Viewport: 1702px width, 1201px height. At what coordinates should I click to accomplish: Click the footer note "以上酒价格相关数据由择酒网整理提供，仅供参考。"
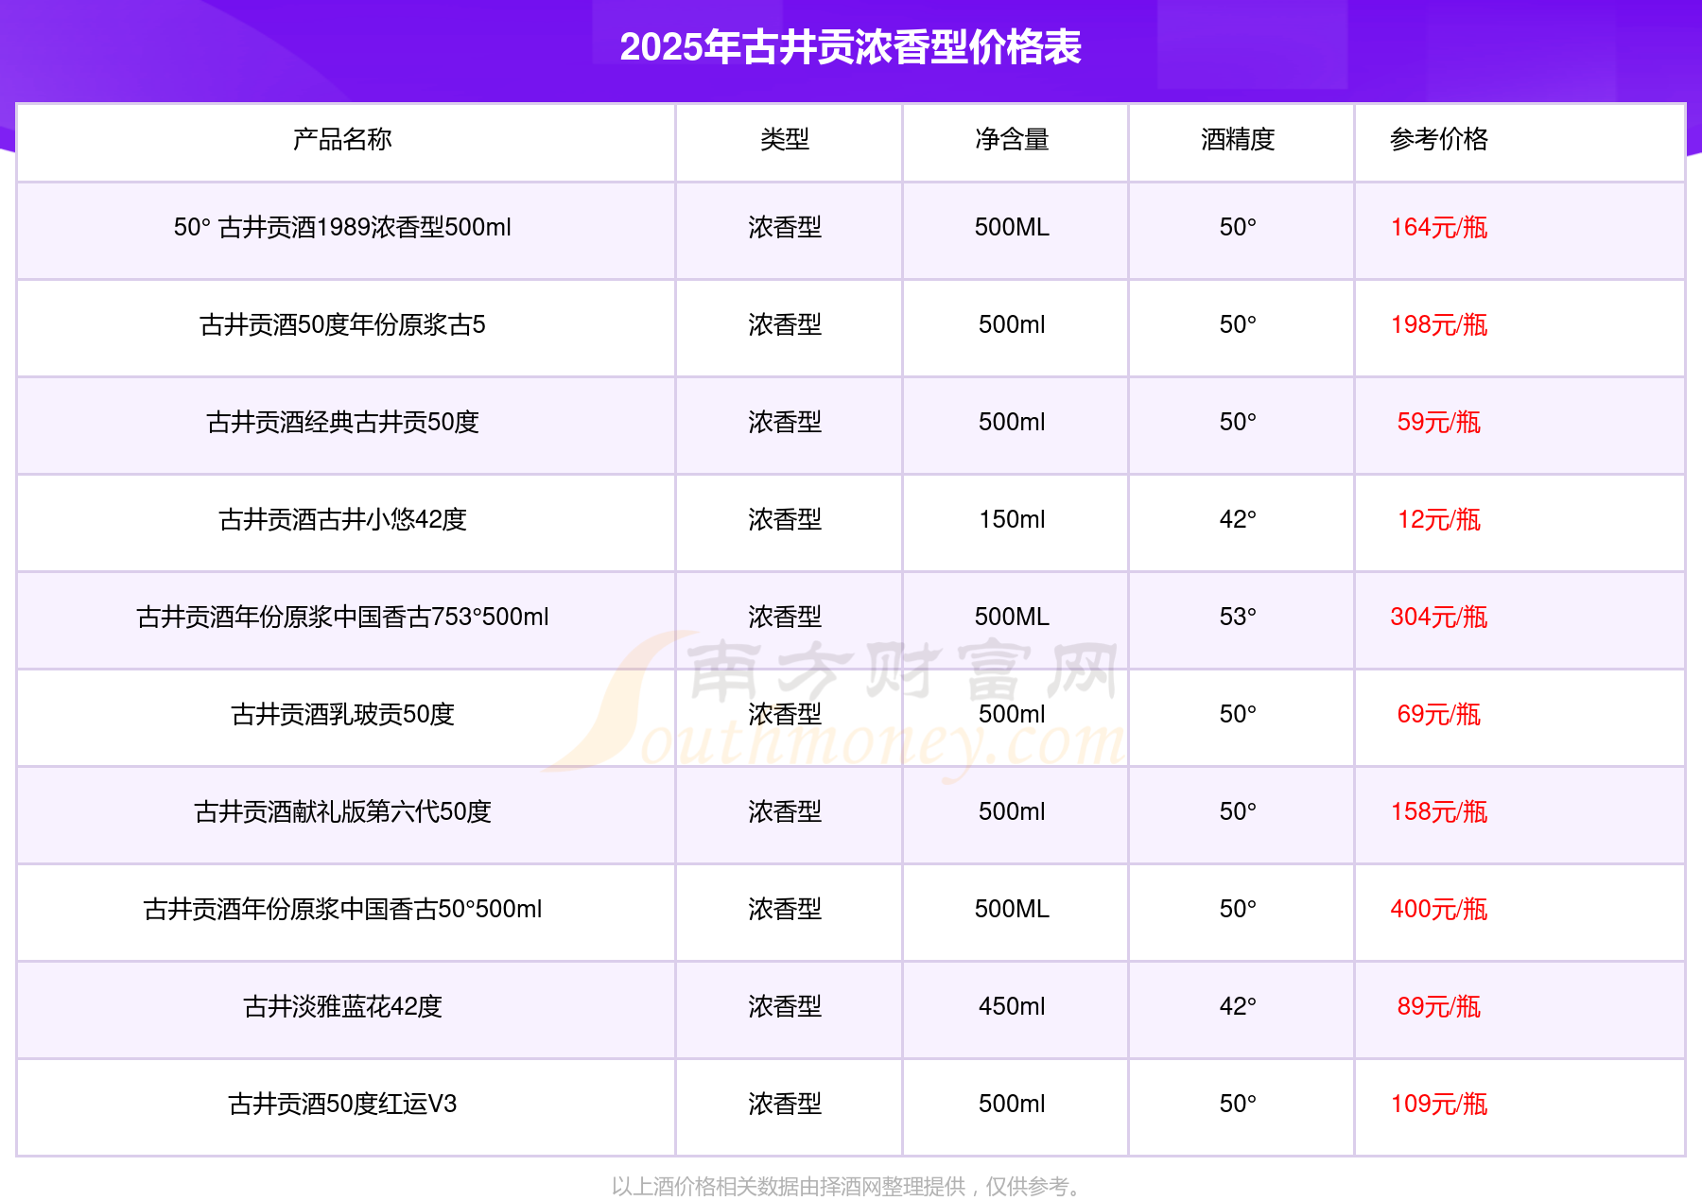(x=848, y=1187)
